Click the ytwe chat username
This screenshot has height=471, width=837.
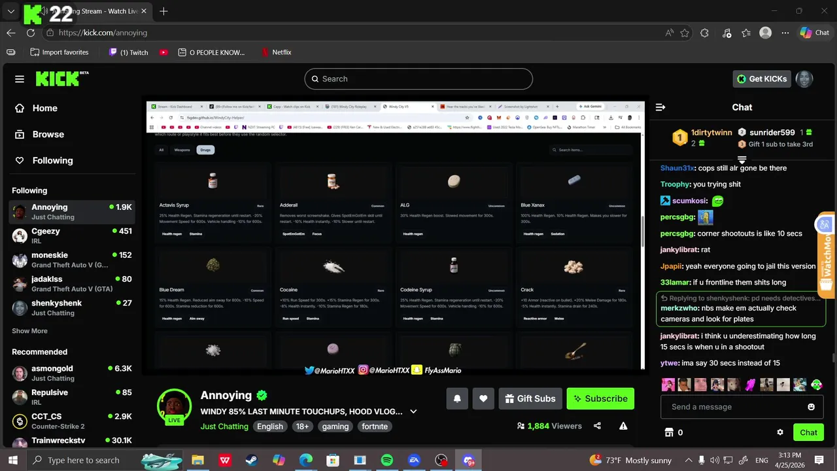(x=669, y=363)
